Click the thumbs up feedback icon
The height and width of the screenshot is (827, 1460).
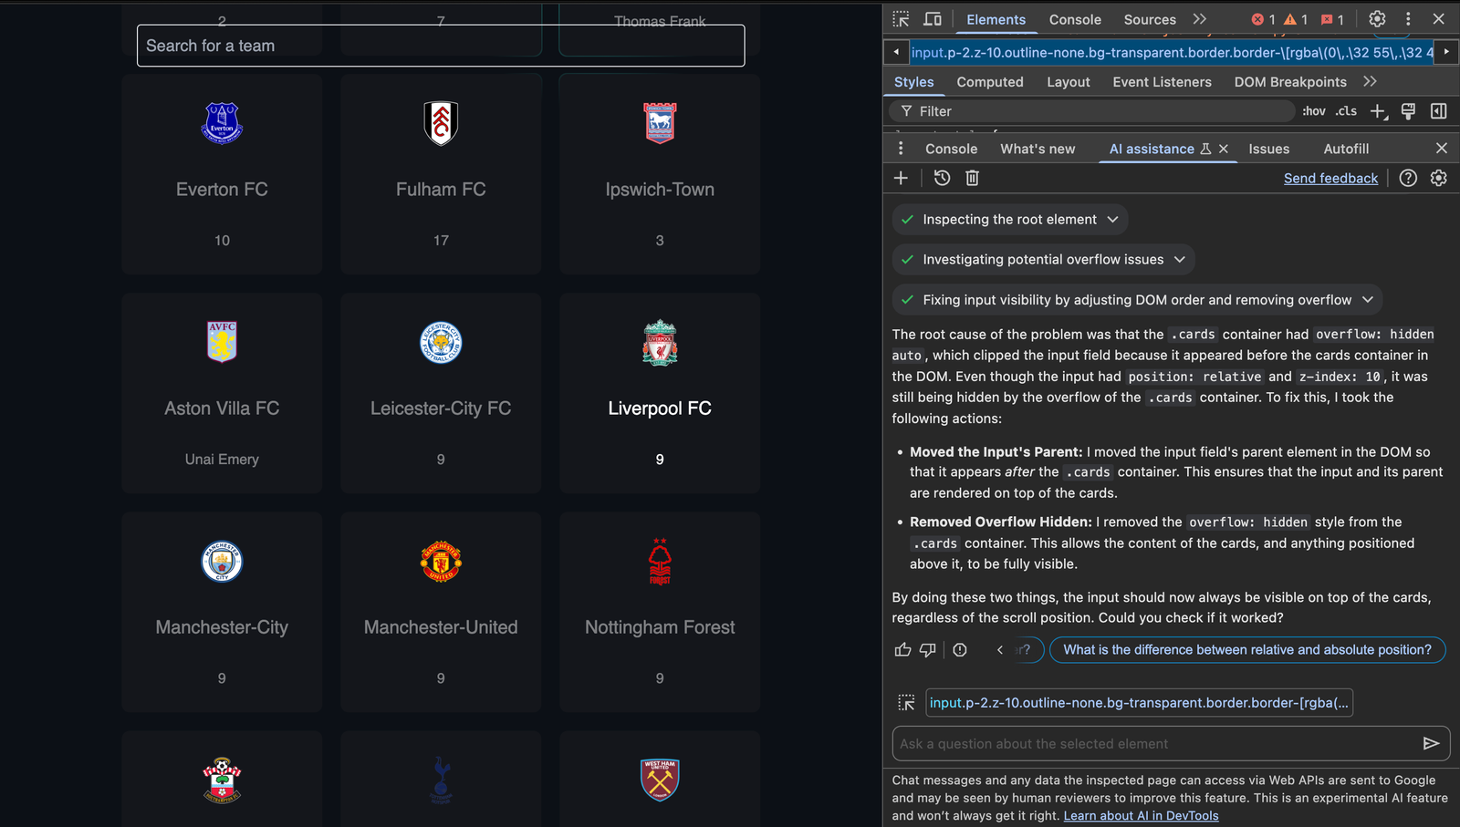click(903, 650)
